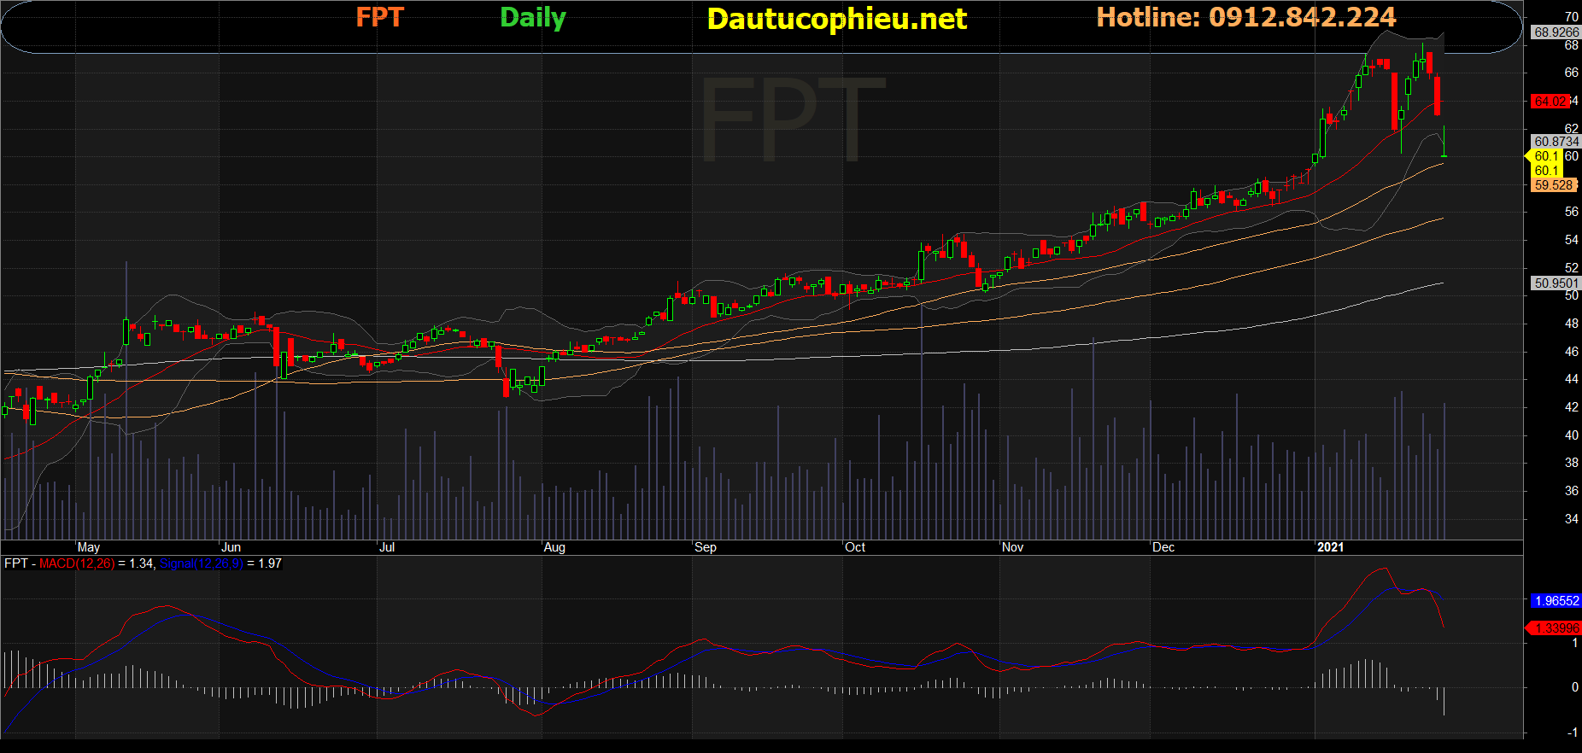
Task: Click the Dautucophieu.net header text
Action: [x=837, y=19]
